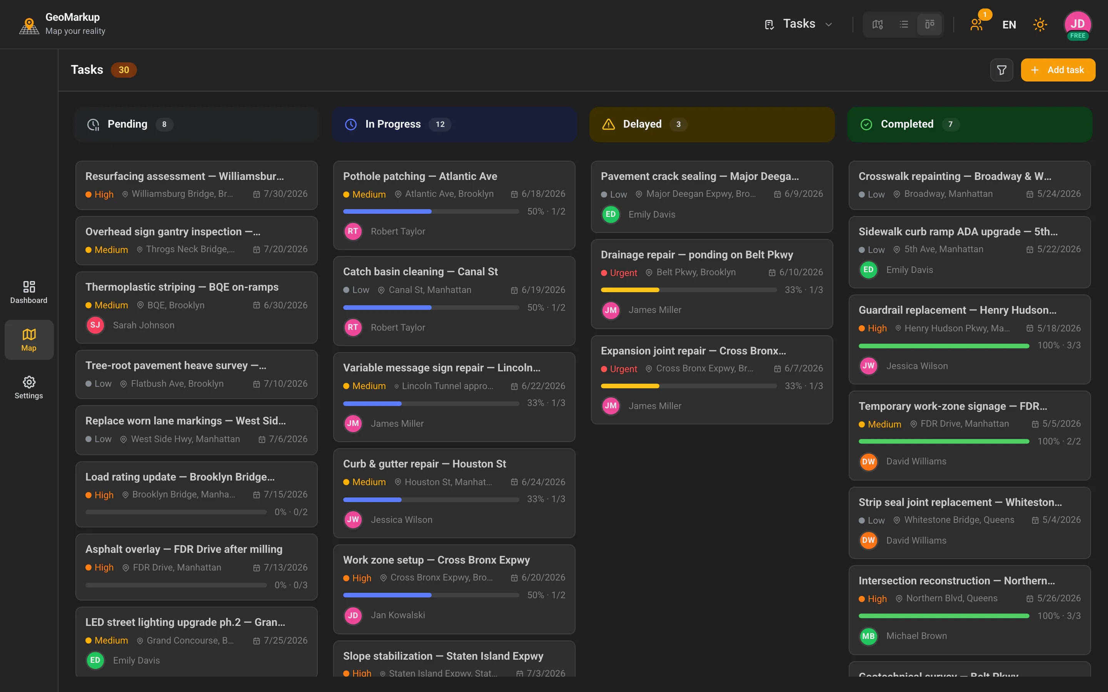
Task: Open Drainage repair — ponding on Belt Pkwy
Action: (712, 284)
